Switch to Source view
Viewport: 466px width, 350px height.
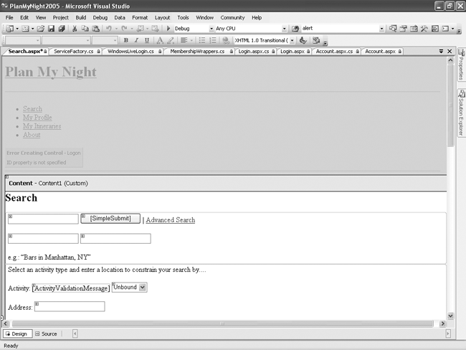(46, 334)
